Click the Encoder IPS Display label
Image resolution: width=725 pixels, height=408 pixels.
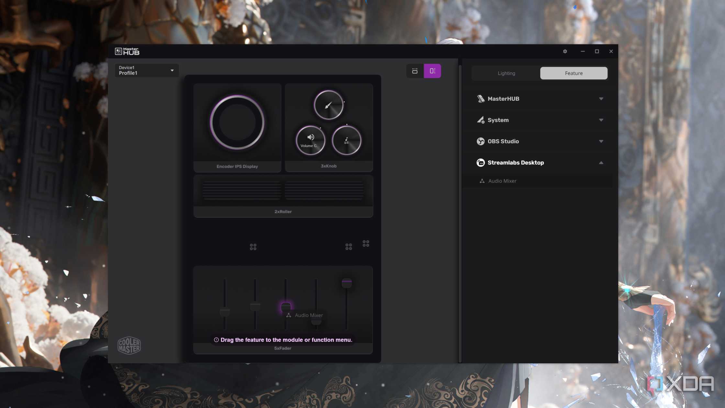pyautogui.click(x=237, y=166)
